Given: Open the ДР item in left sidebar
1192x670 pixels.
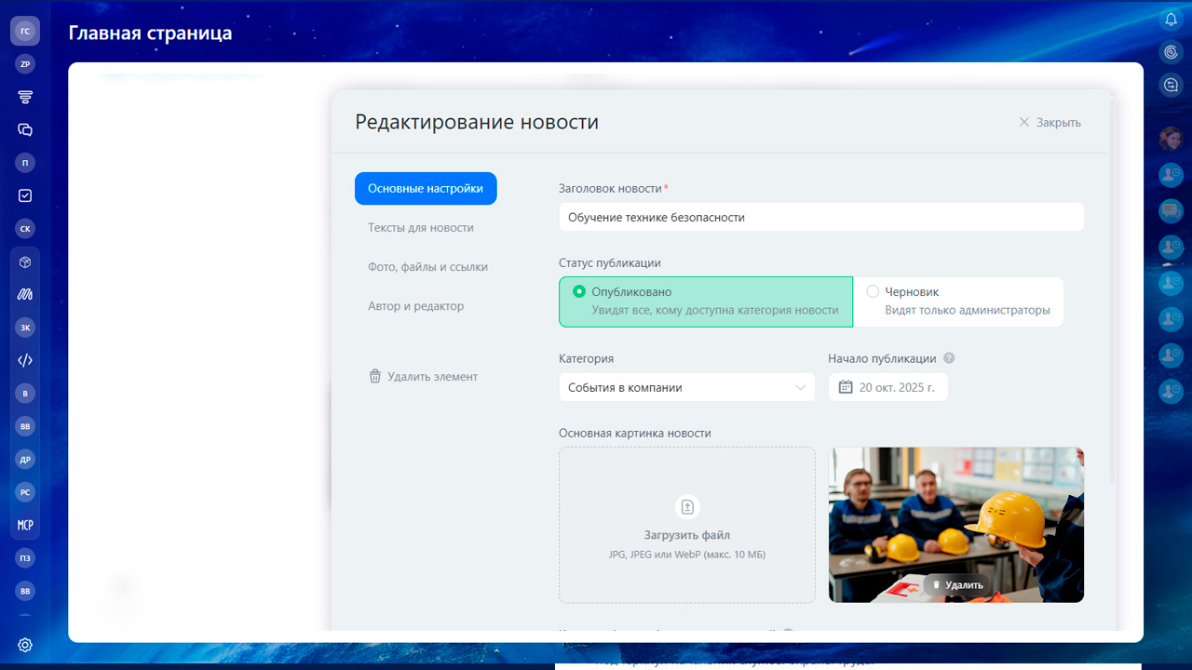Looking at the screenshot, I should coord(25,459).
